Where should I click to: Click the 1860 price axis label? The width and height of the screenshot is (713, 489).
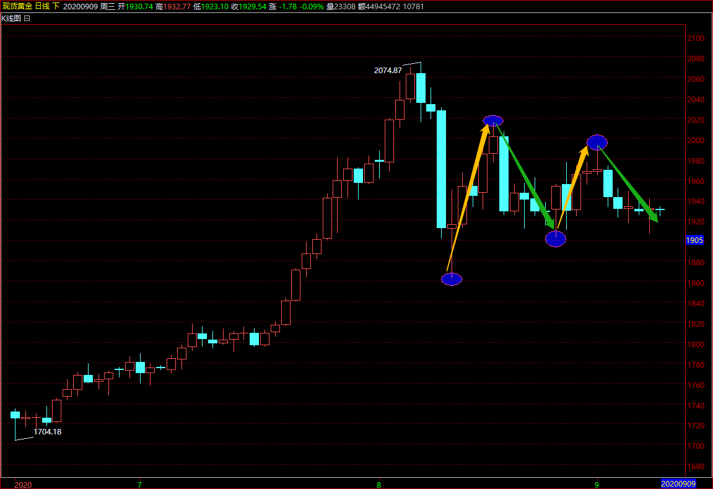pyautogui.click(x=696, y=283)
